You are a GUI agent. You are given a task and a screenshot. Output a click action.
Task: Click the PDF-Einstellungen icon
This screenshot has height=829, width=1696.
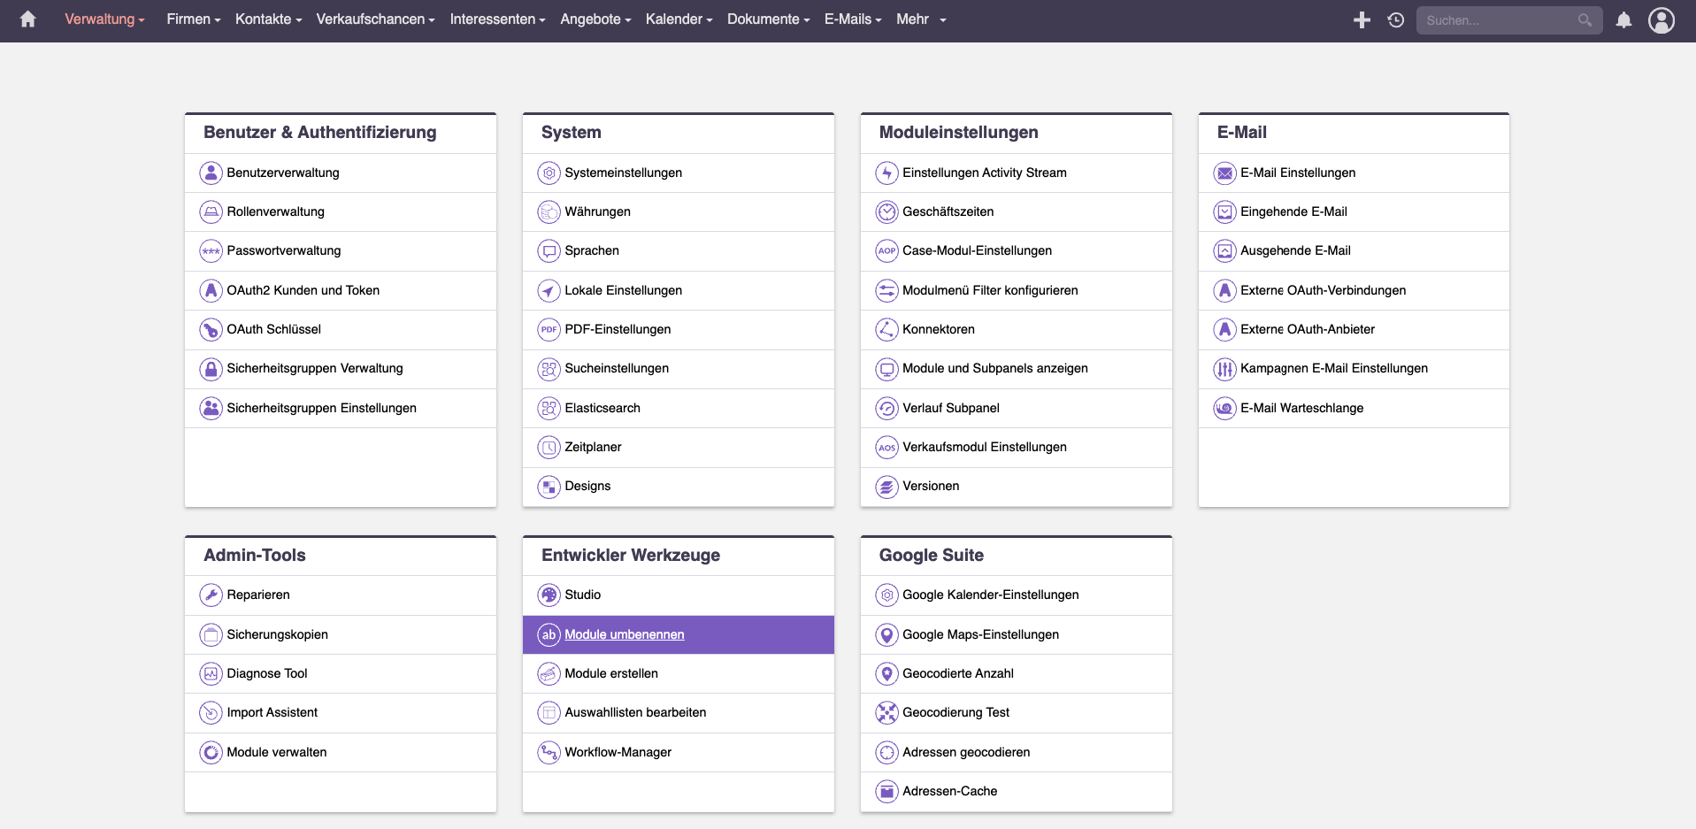coord(549,329)
